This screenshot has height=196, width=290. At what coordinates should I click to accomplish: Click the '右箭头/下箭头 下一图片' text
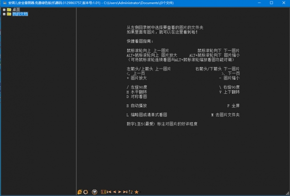click(x=217, y=69)
